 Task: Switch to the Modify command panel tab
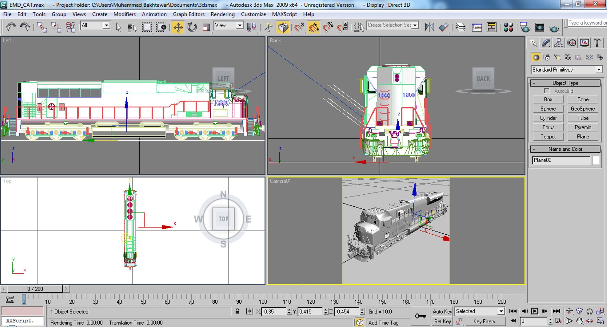coord(546,43)
